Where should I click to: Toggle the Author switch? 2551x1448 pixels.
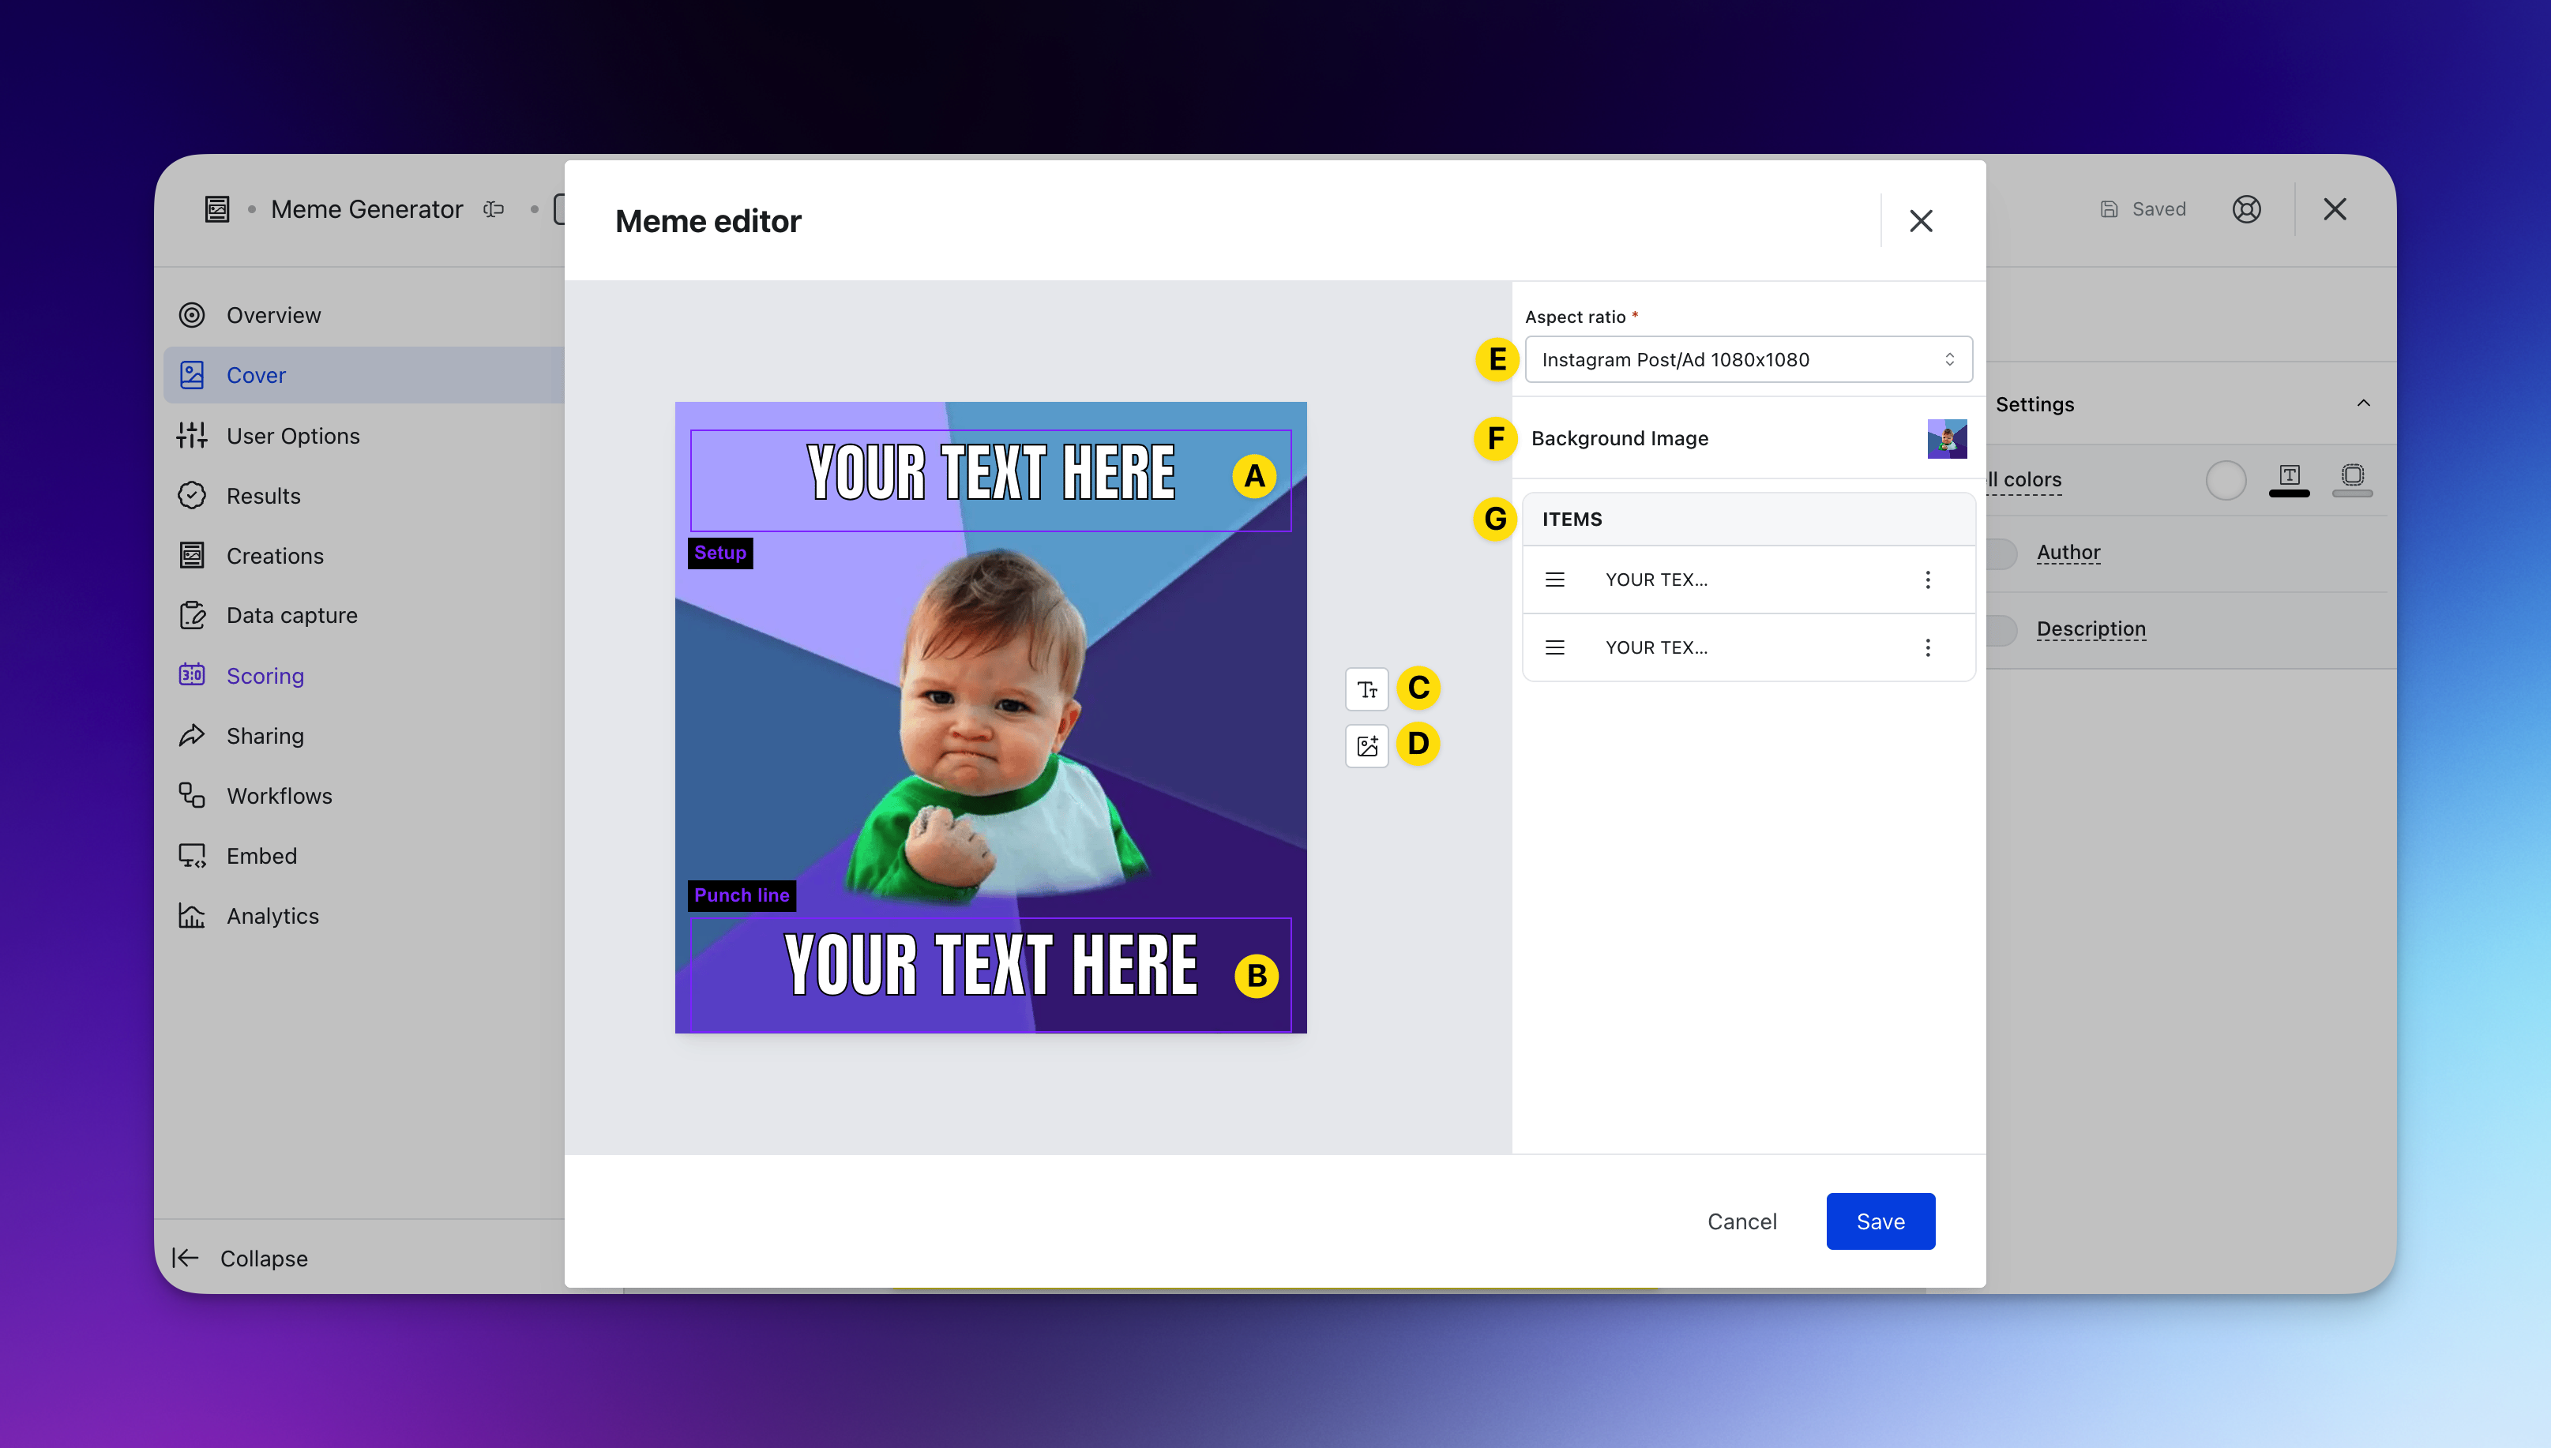pos(2001,553)
